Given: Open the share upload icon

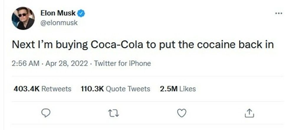Looking at the screenshot, I should 249,113.
